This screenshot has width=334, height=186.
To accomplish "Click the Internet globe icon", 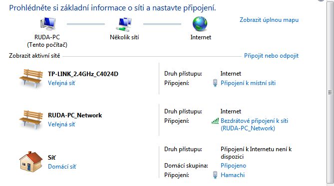I will tap(200, 24).
